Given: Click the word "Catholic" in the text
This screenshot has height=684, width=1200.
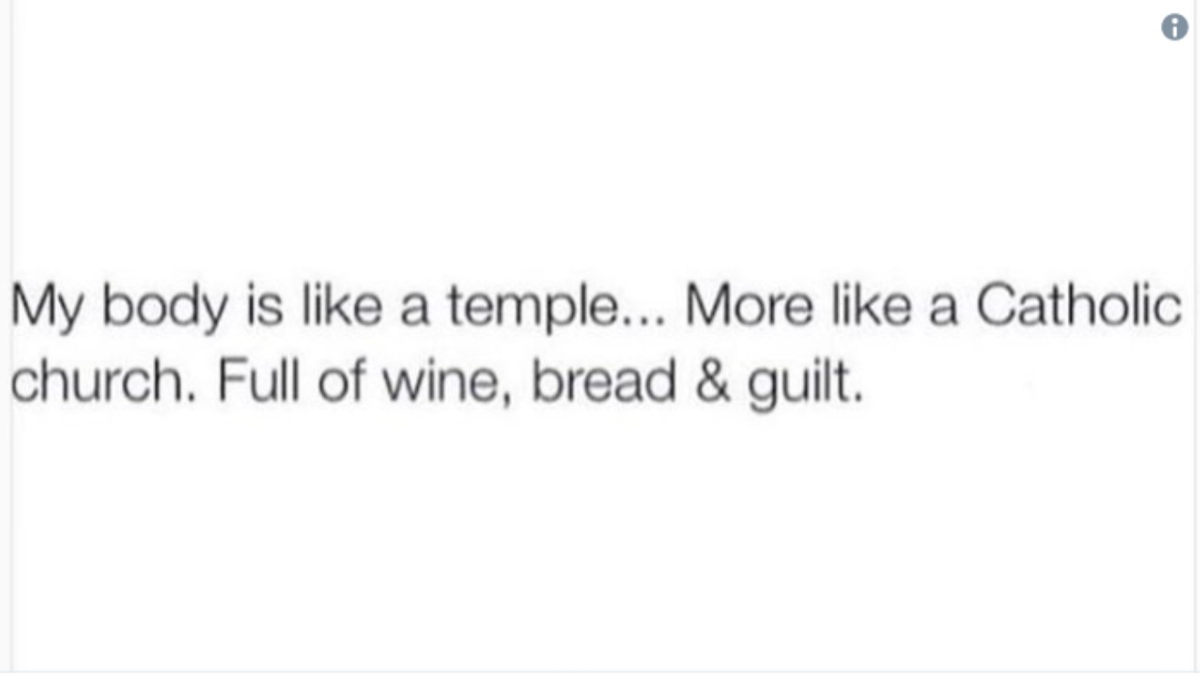Looking at the screenshot, I should pyautogui.click(x=1080, y=307).
